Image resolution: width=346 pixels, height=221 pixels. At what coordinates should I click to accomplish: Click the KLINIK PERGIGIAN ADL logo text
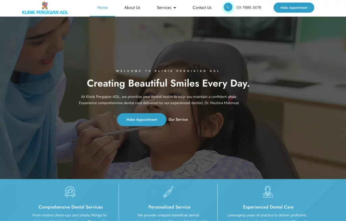[45, 13]
